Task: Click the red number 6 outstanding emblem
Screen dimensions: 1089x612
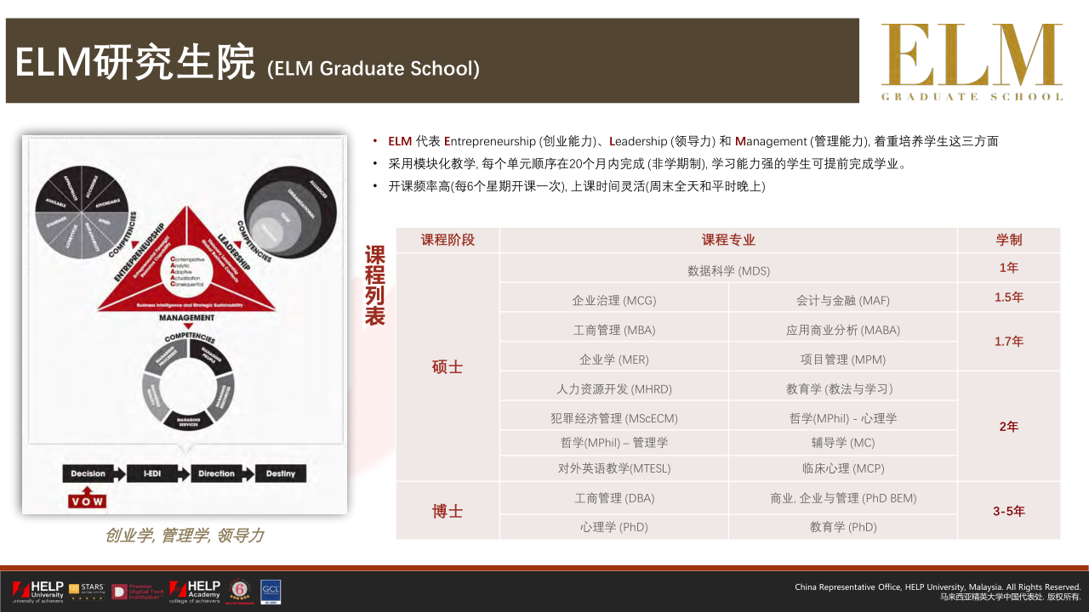Action: click(x=240, y=591)
